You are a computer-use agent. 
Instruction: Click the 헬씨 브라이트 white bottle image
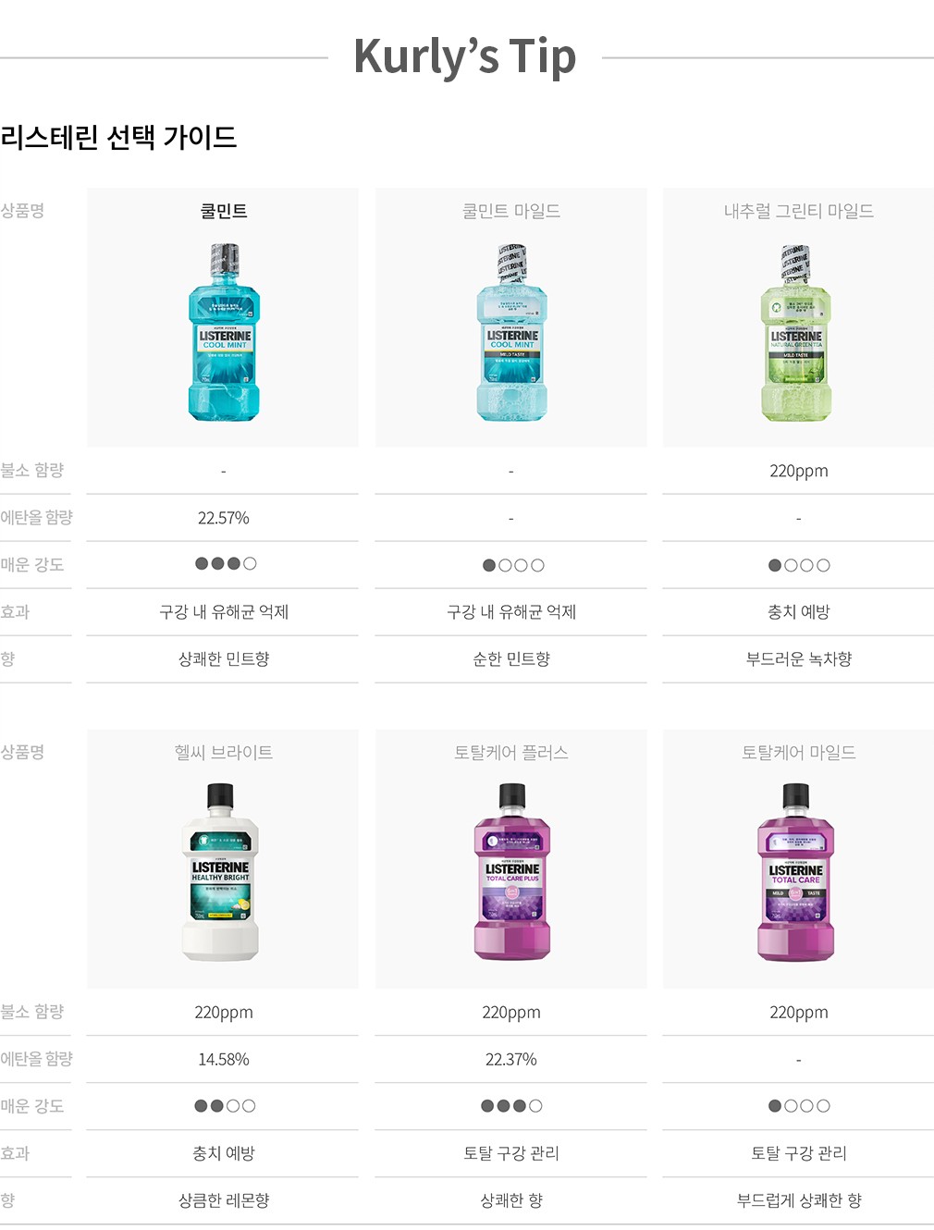point(221,872)
